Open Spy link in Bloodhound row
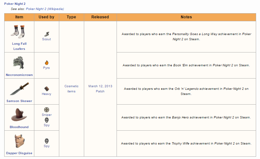The height and width of the screenshot is (159, 260). [x=47, y=125]
